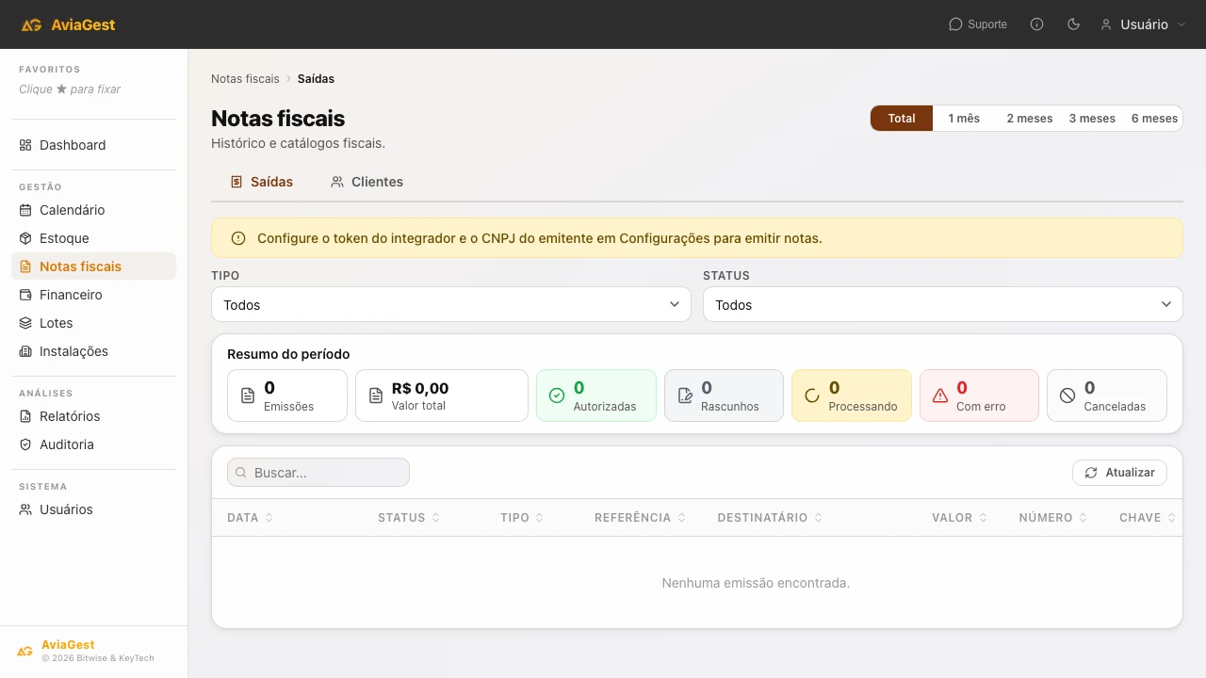Open the info icon in the header
The height and width of the screenshot is (678, 1206).
point(1037,24)
